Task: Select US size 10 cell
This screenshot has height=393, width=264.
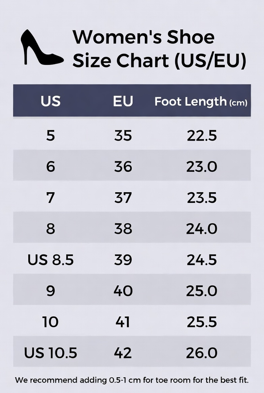Action: tap(51, 322)
